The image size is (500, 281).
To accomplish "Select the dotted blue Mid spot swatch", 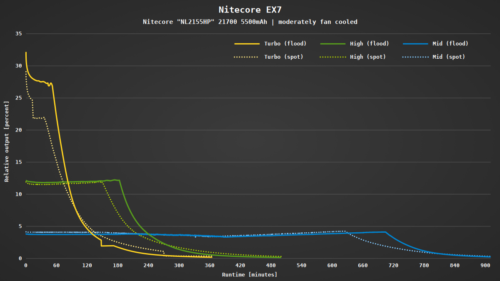I will pos(416,57).
